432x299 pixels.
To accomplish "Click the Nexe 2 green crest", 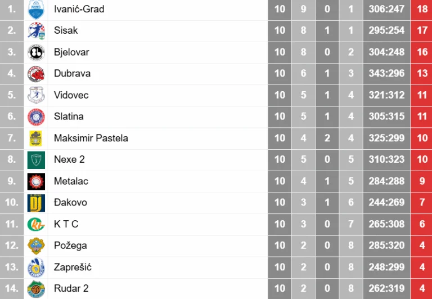I will [36, 160].
